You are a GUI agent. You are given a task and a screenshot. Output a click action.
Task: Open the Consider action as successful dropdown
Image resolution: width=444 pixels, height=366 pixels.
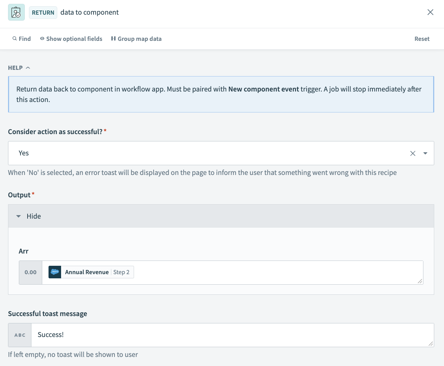(x=425, y=153)
